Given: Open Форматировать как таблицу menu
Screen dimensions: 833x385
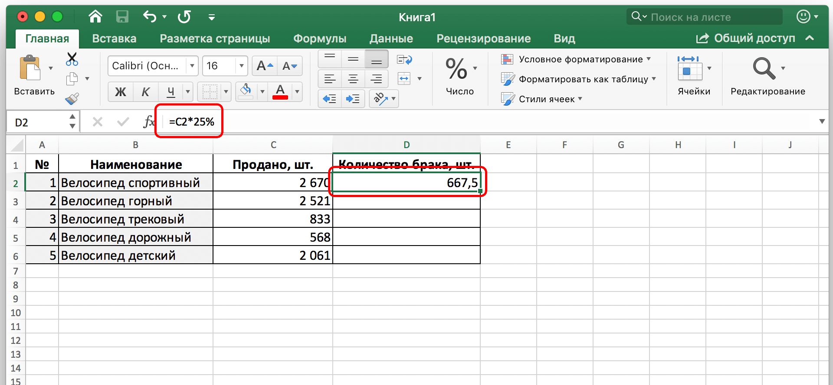Looking at the screenshot, I should (x=578, y=79).
